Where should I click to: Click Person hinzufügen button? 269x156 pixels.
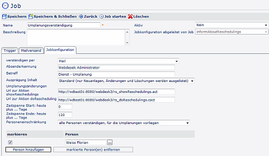28,149
